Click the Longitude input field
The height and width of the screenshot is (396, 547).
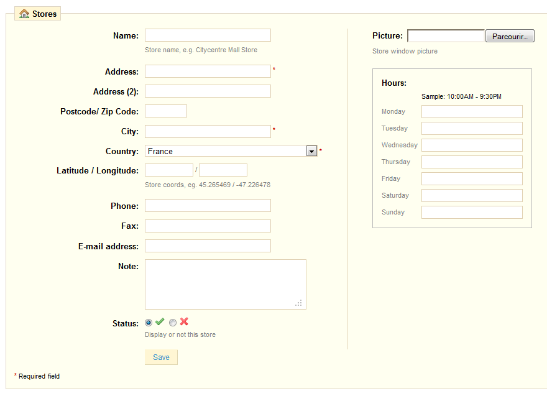tap(223, 170)
